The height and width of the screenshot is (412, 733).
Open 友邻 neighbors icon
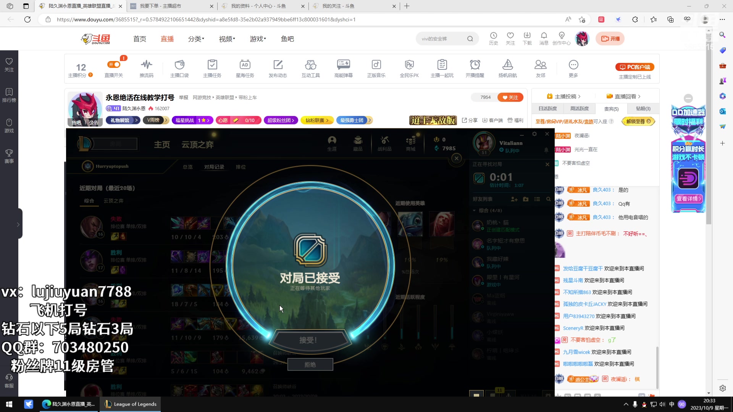[541, 68]
